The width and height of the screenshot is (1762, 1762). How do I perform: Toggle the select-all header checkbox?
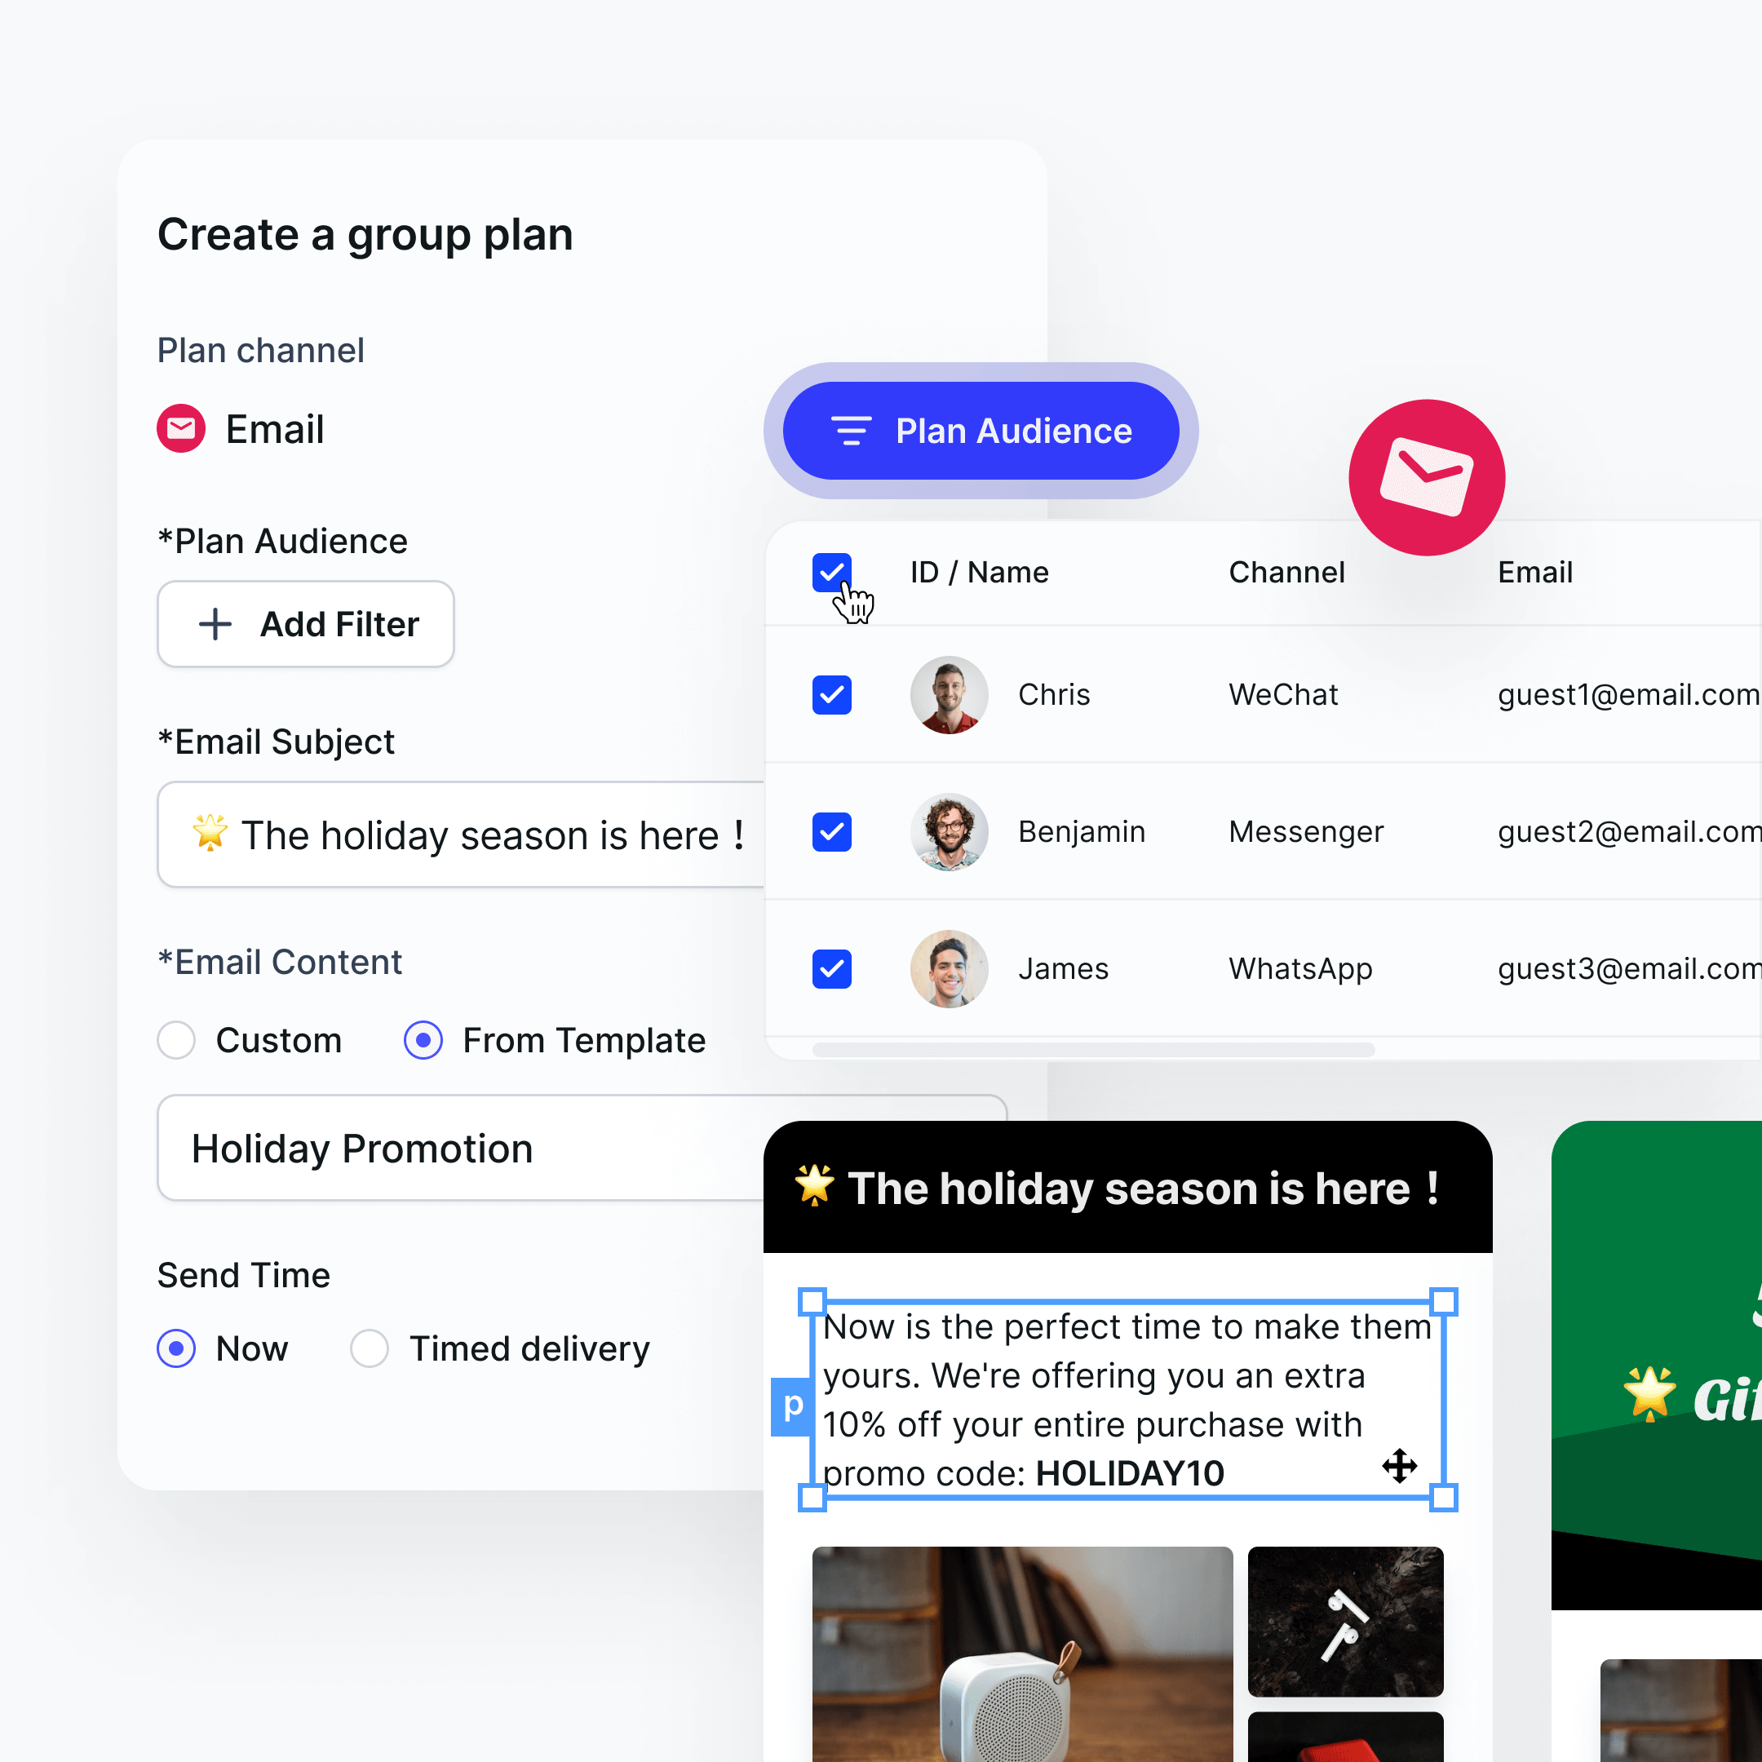click(x=831, y=572)
